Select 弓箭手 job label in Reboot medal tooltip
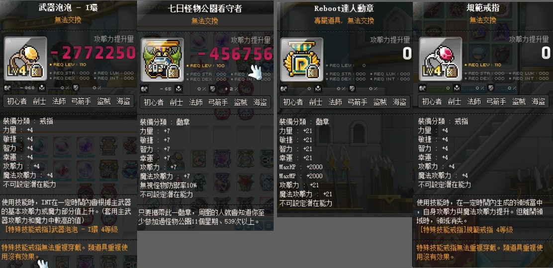 [357, 102]
